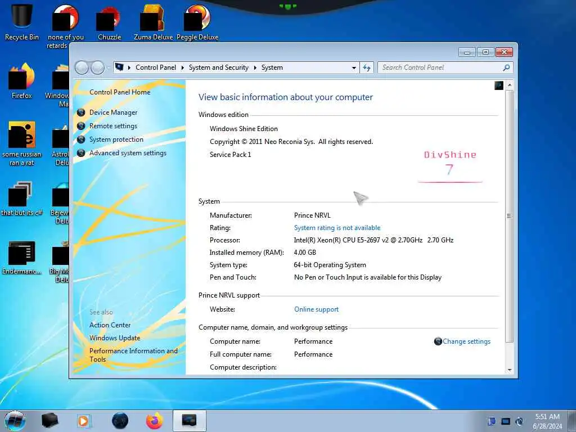
Task: Click the volume tray icon
Action: click(x=519, y=421)
